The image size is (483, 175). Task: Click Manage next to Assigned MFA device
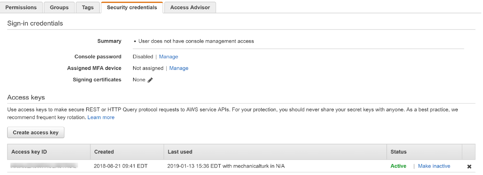pyautogui.click(x=178, y=68)
